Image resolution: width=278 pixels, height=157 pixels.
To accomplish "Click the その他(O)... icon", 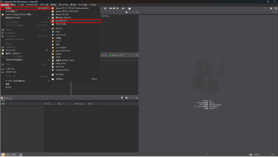I will tap(53, 79).
